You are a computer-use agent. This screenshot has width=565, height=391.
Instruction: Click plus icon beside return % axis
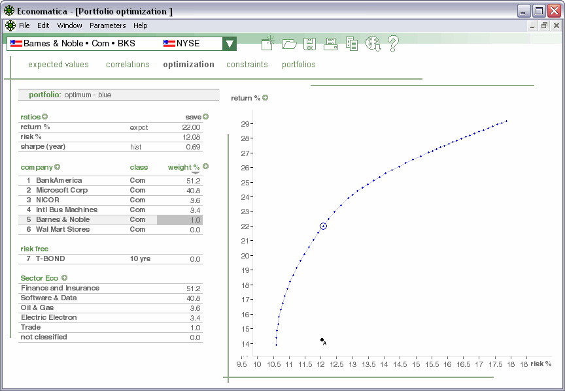click(265, 98)
